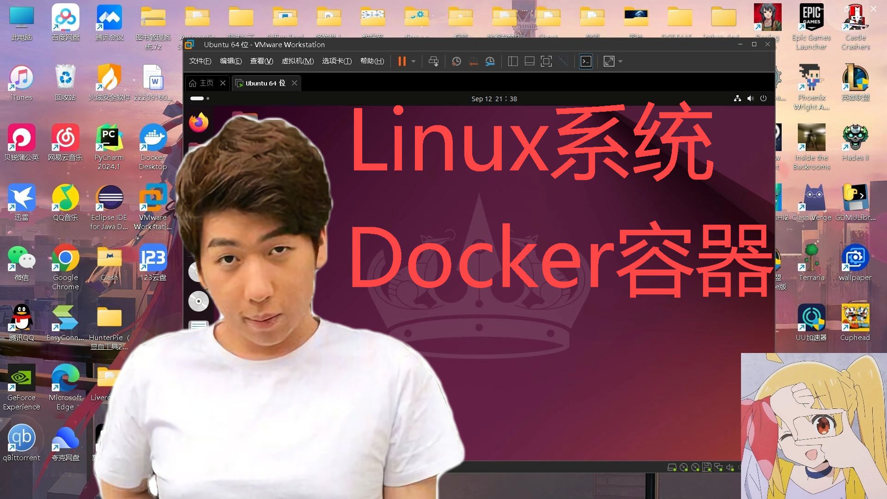The height and width of the screenshot is (499, 887).
Task: Take a snapshot of the virtual machine
Action: [x=456, y=61]
